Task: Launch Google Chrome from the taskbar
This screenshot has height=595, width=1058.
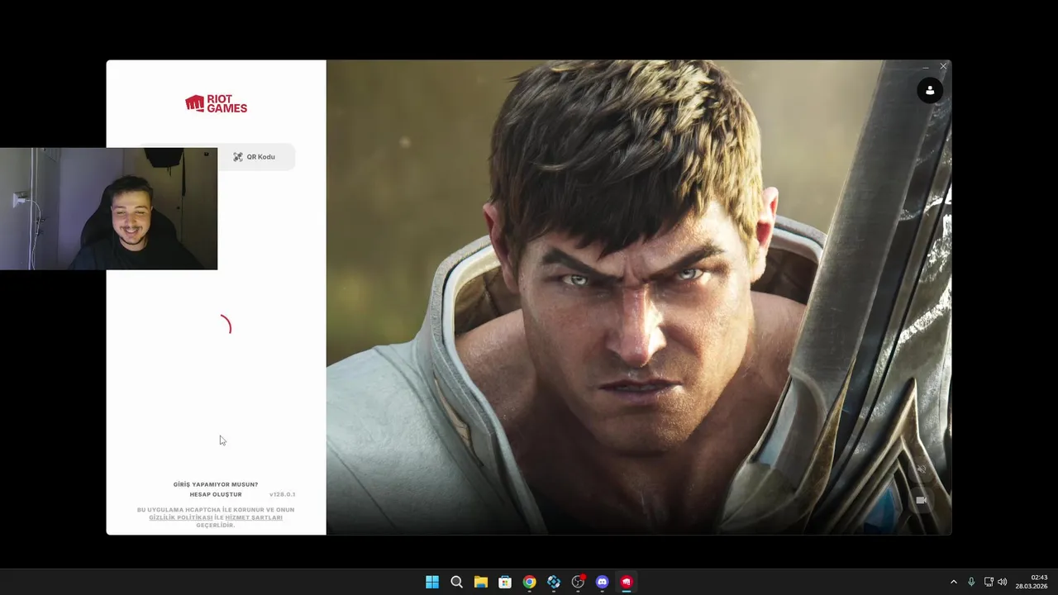Action: pos(529,582)
